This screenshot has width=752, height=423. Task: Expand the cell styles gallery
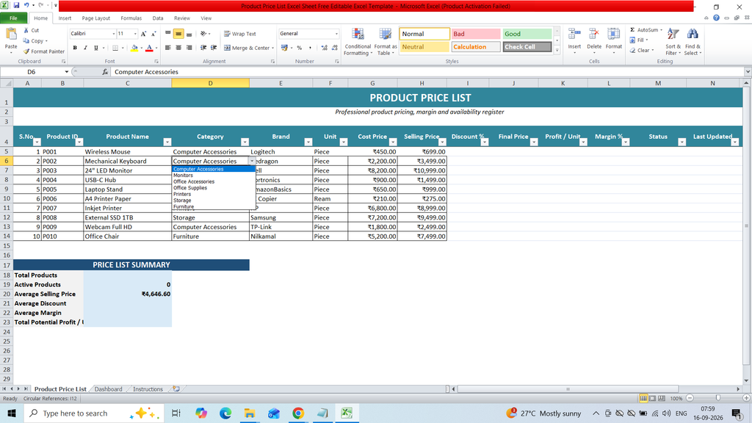pyautogui.click(x=557, y=49)
